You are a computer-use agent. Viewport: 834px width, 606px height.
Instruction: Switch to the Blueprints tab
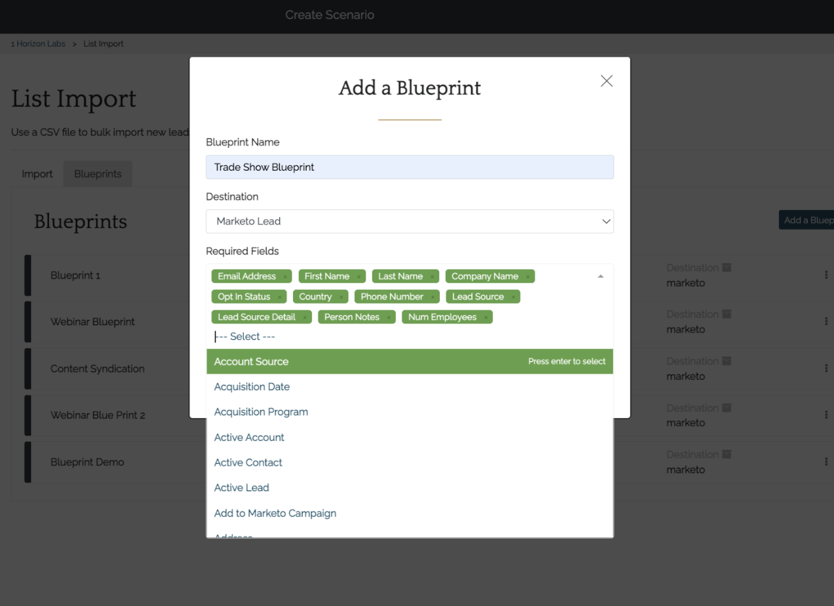tap(98, 174)
